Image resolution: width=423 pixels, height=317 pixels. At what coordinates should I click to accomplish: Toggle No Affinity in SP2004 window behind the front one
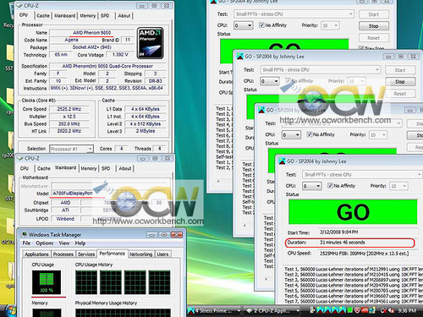coord(310,134)
